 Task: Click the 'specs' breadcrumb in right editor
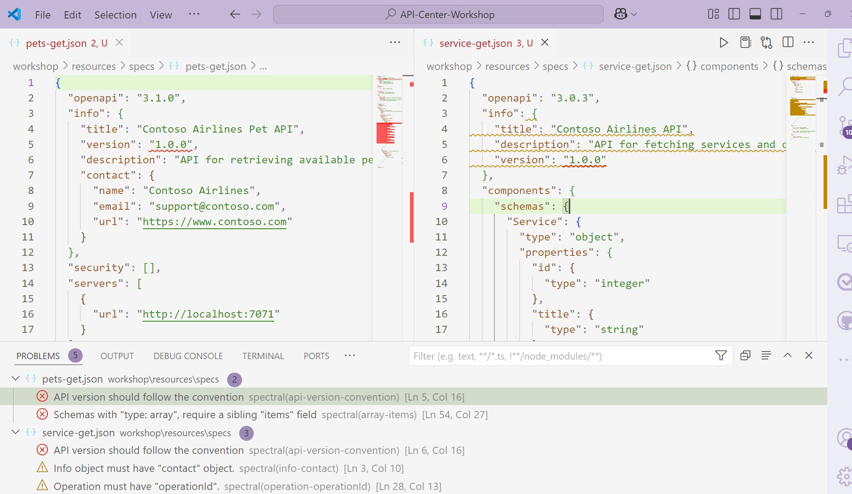(555, 66)
